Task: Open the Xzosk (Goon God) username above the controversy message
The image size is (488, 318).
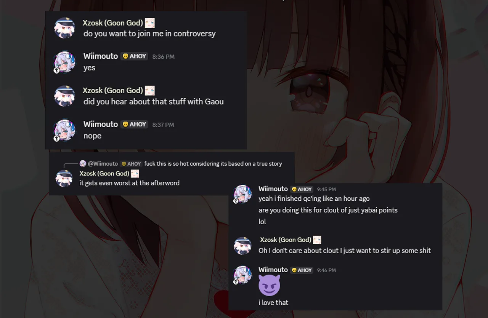Action: point(113,23)
